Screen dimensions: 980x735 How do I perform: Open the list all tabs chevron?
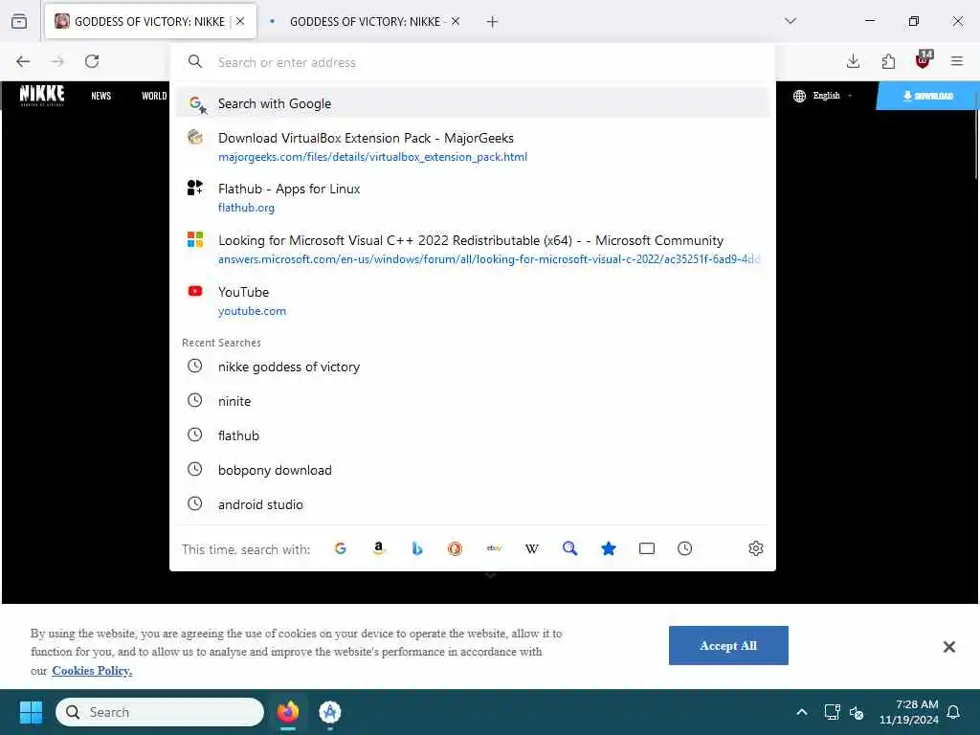tap(791, 21)
